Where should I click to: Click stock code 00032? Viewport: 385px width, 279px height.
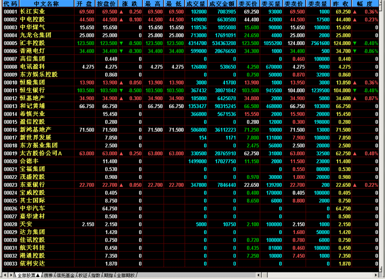(11, 256)
